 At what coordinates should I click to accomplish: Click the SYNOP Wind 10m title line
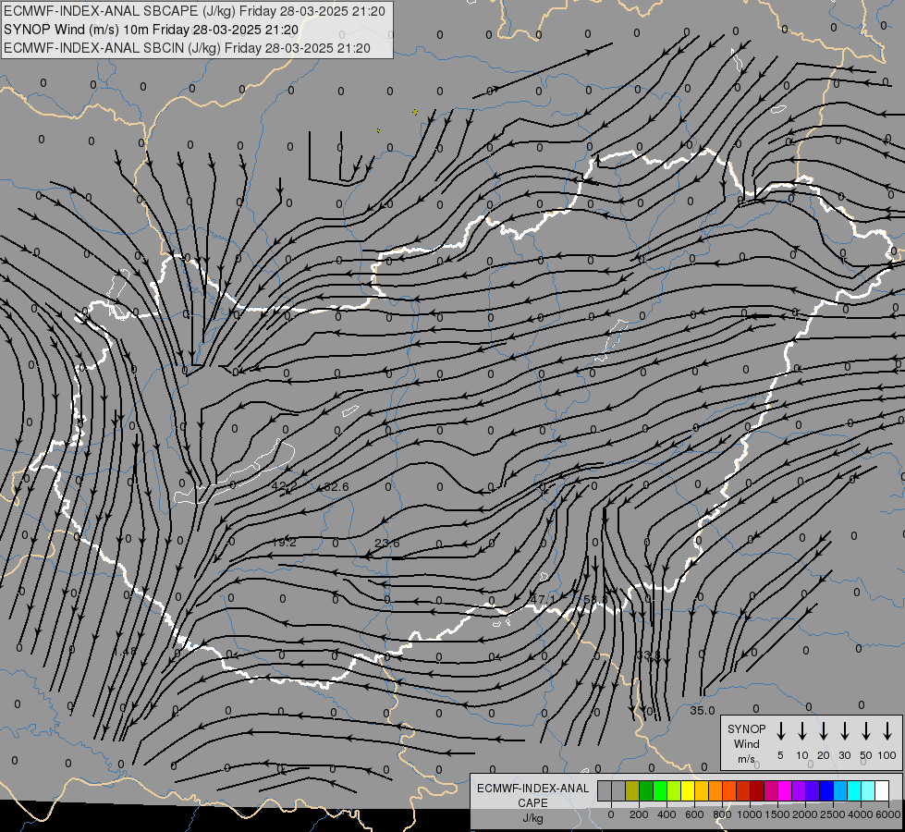click(x=152, y=30)
